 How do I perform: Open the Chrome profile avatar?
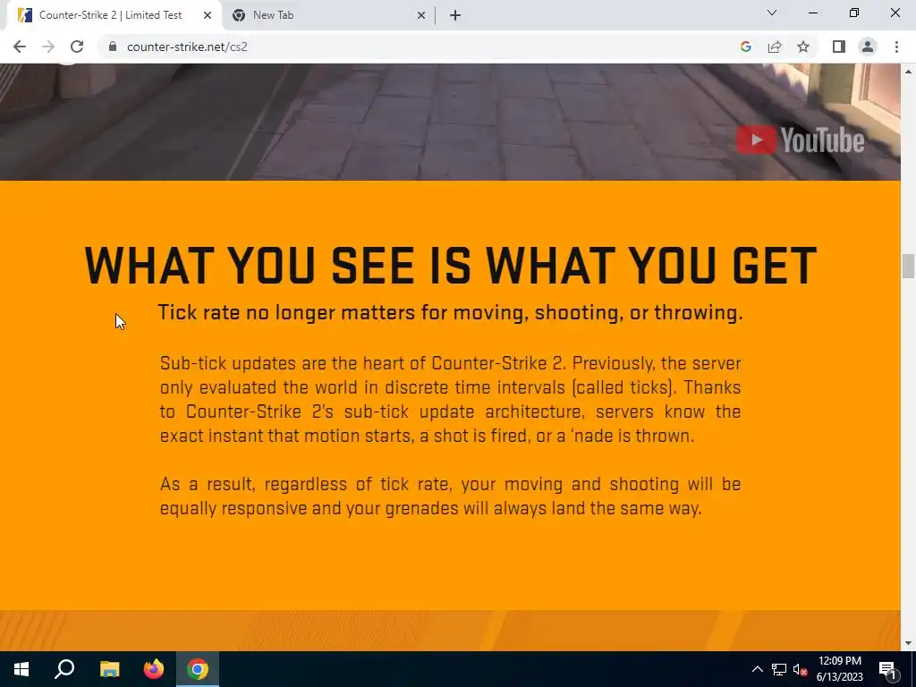coord(868,47)
